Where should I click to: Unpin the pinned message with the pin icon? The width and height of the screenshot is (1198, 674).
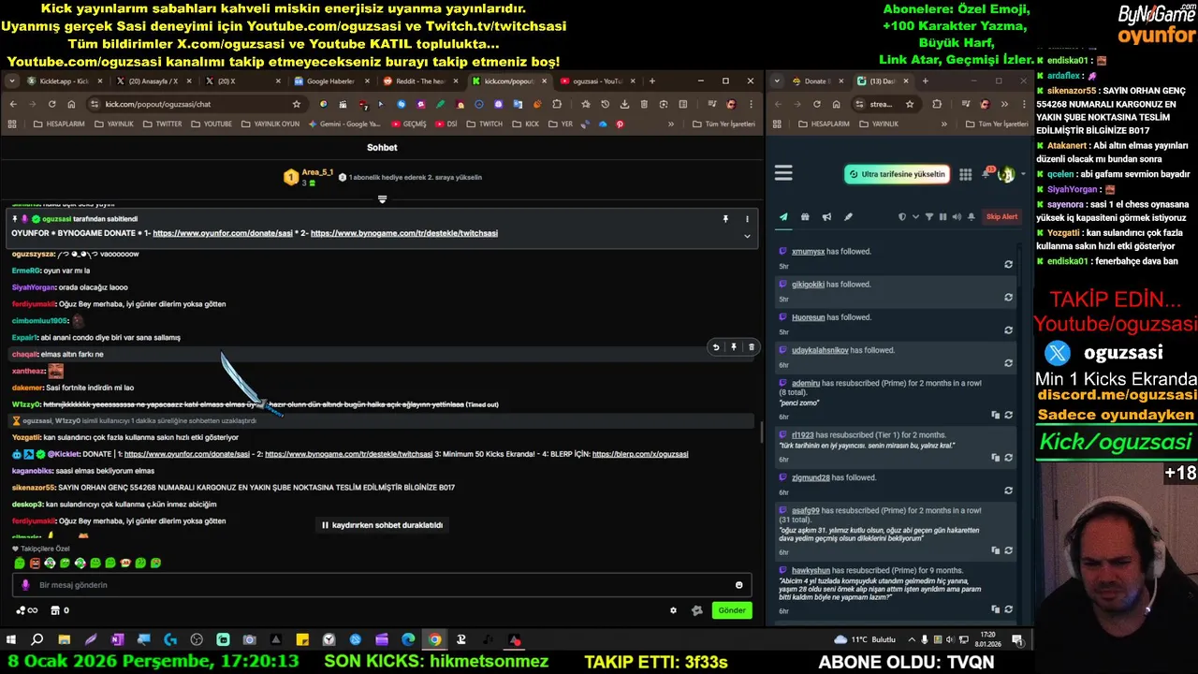[725, 219]
